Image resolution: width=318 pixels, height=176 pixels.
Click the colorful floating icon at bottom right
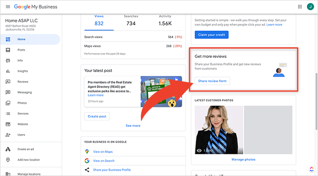312,169
